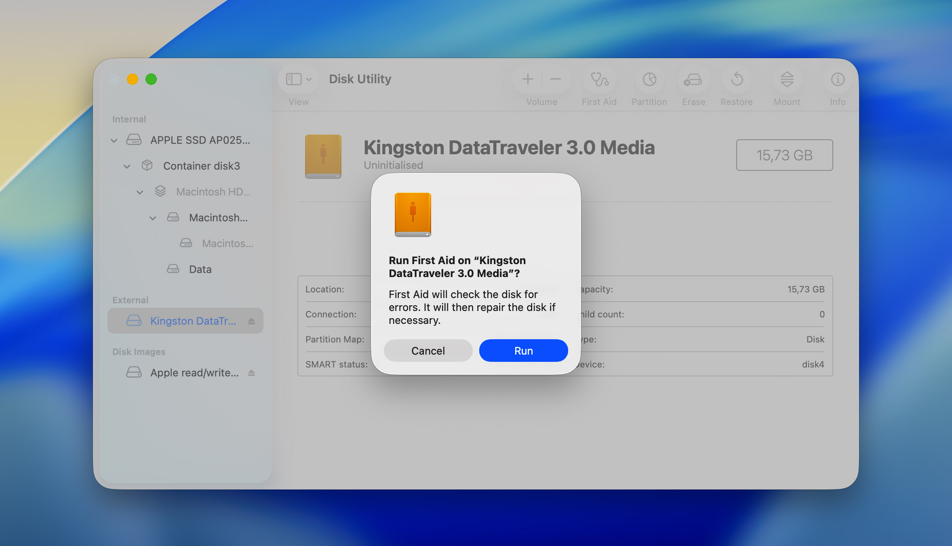Click the 15,73 GB capacity box
952x546 pixels.
784,155
